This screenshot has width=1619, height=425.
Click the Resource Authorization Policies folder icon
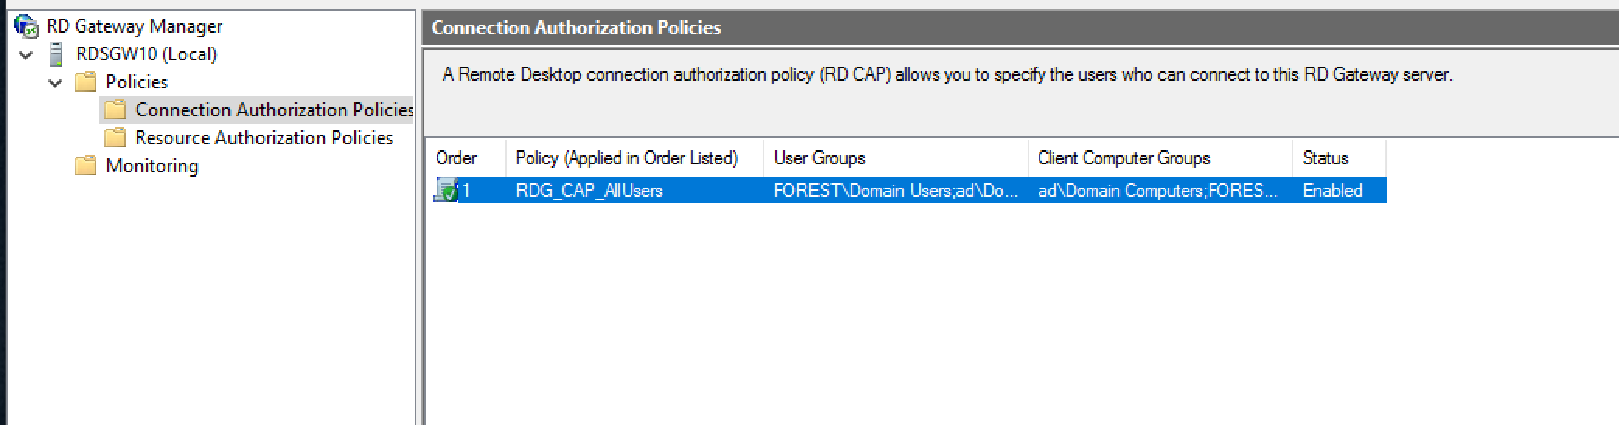pos(115,138)
